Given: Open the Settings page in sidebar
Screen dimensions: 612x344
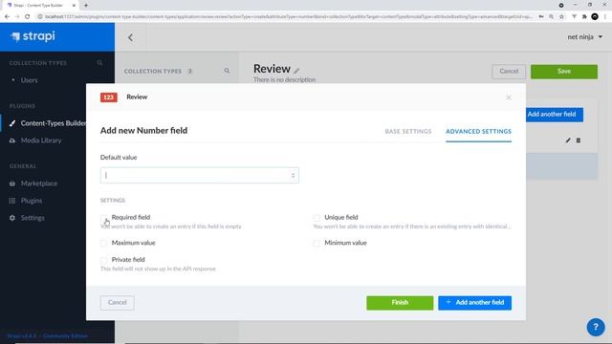Looking at the screenshot, I should click(x=33, y=218).
